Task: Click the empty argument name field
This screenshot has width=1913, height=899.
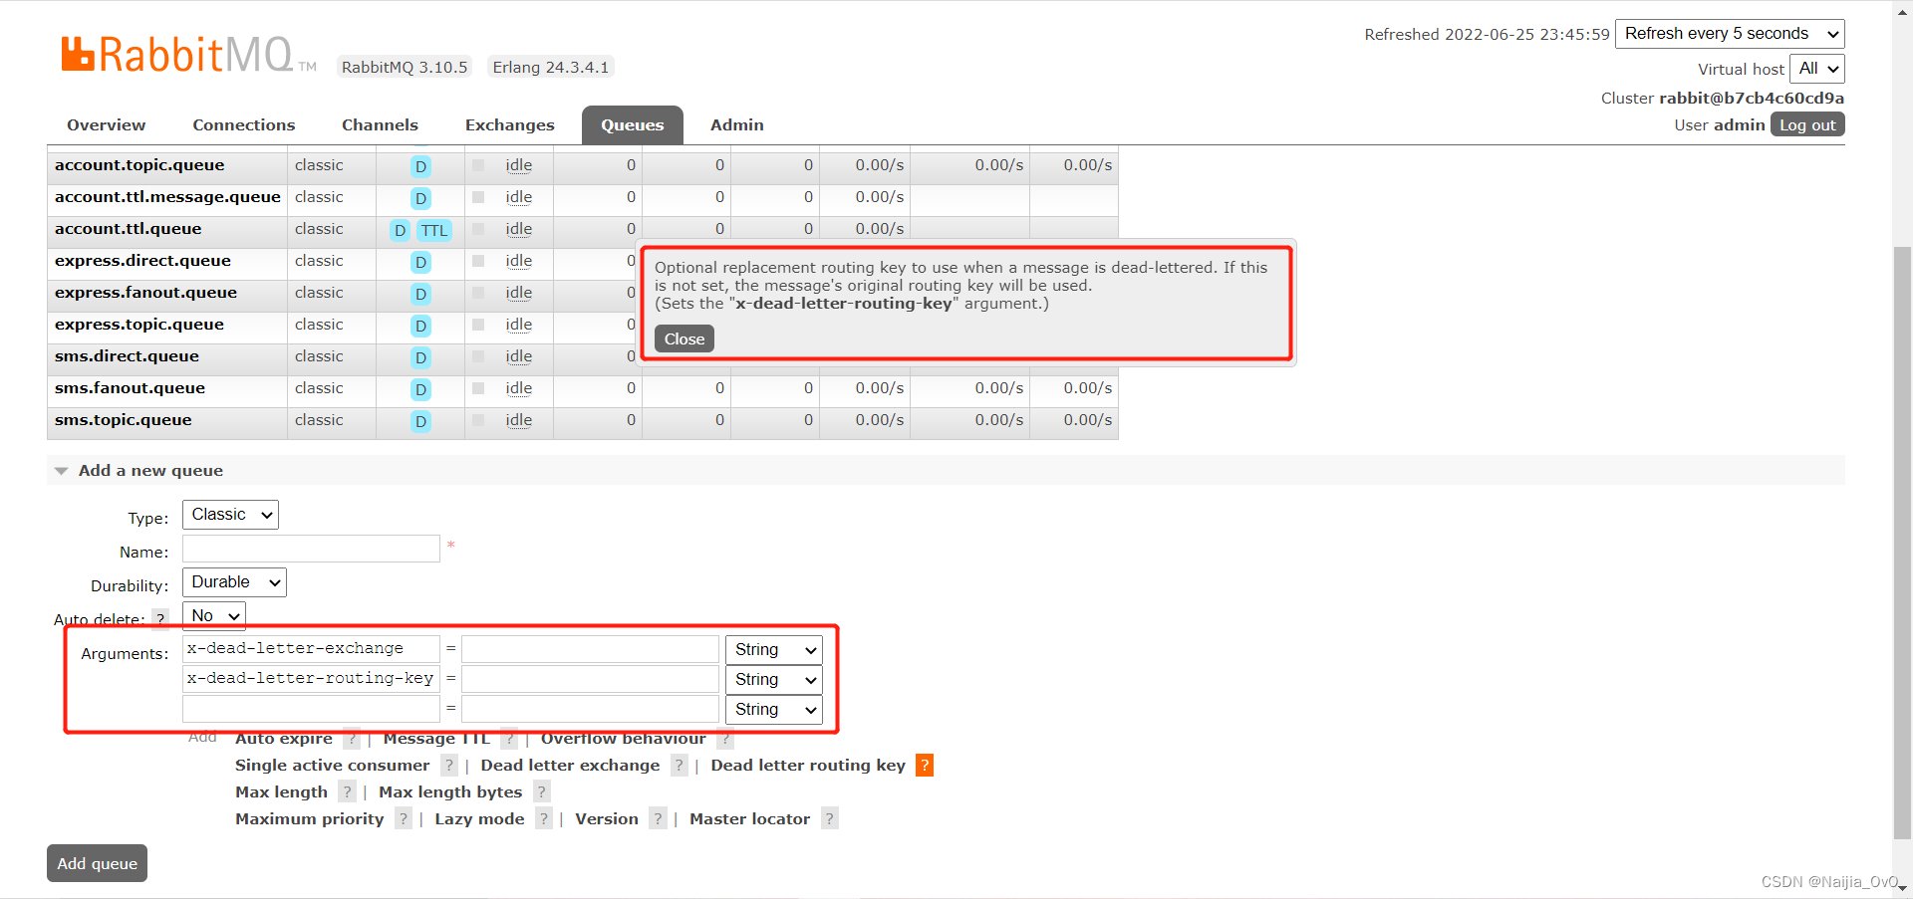Action: [x=311, y=709]
